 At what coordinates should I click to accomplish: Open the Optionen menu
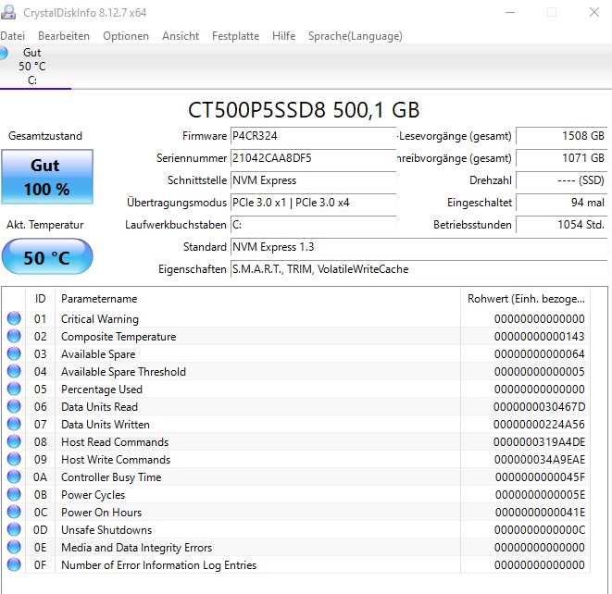pos(126,36)
